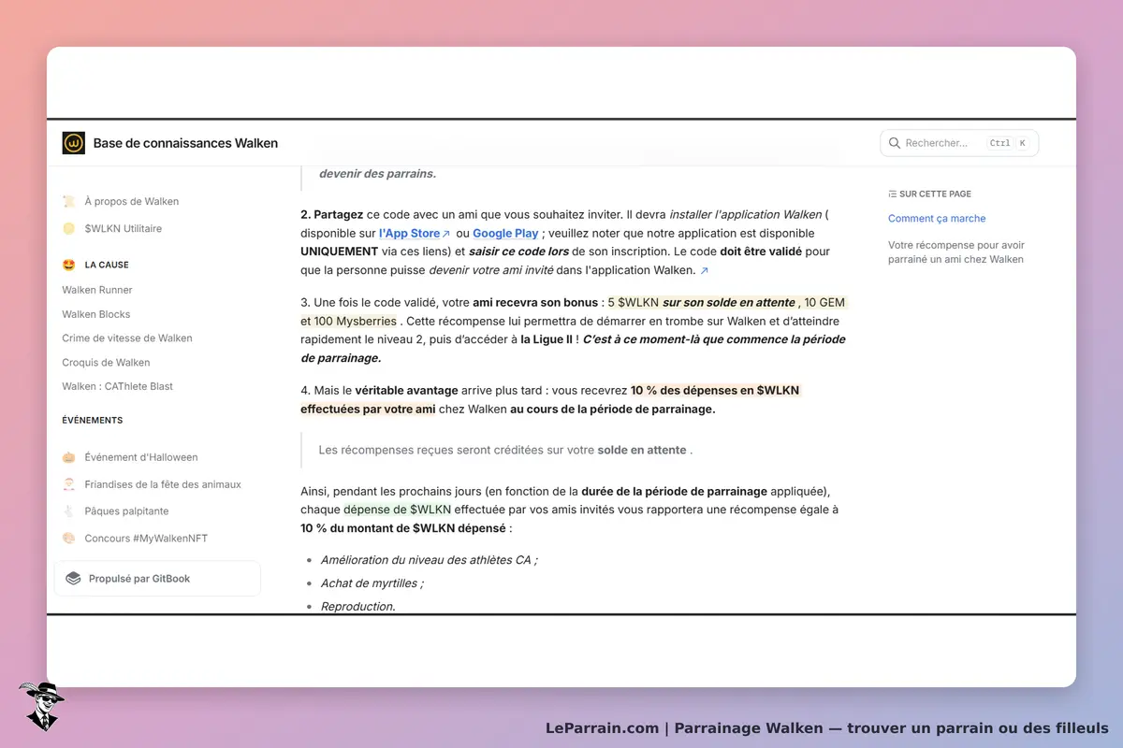Open Pâques palpitante page
The height and width of the screenshot is (748, 1123).
point(127,511)
